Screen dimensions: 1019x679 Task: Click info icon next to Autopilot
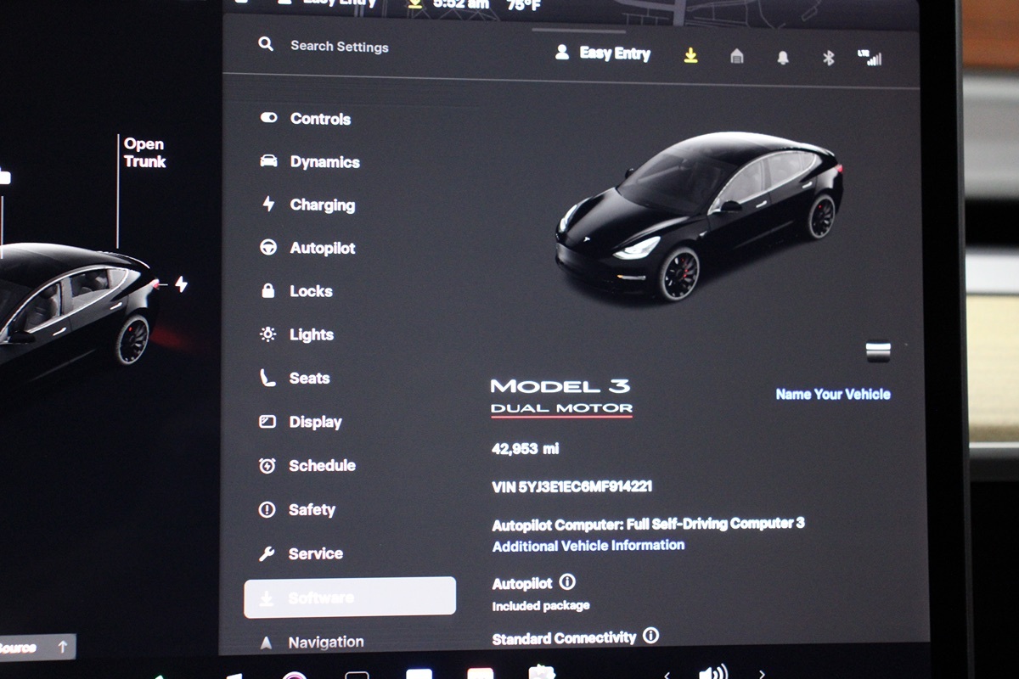coord(567,582)
